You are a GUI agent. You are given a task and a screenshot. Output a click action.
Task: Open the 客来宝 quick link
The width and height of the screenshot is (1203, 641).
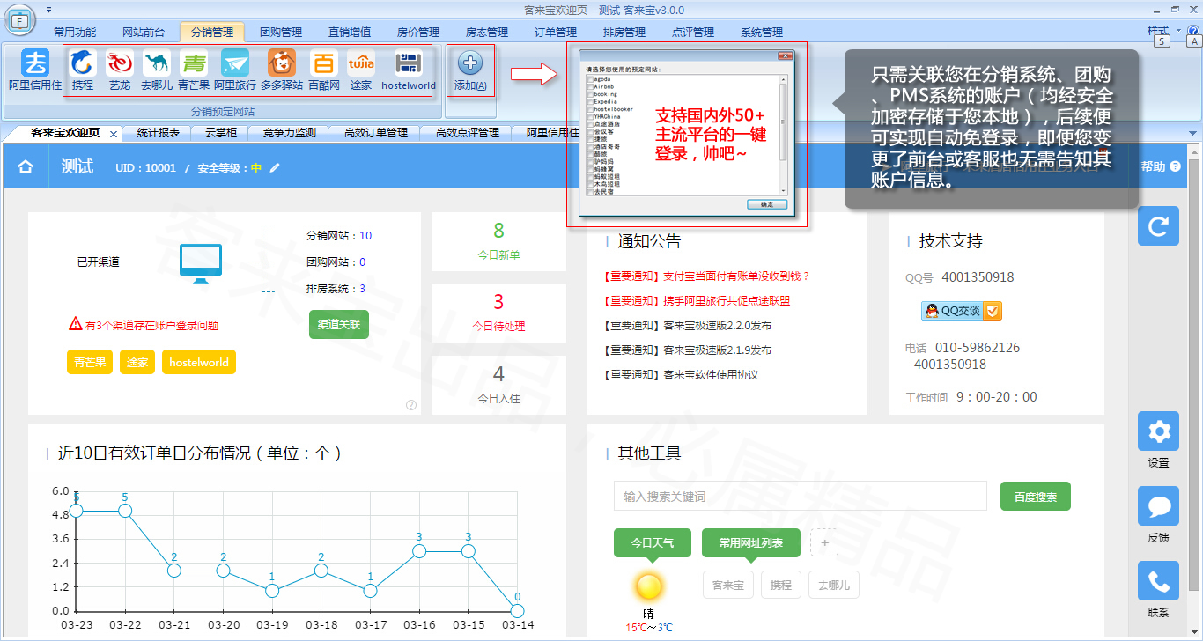tap(728, 585)
